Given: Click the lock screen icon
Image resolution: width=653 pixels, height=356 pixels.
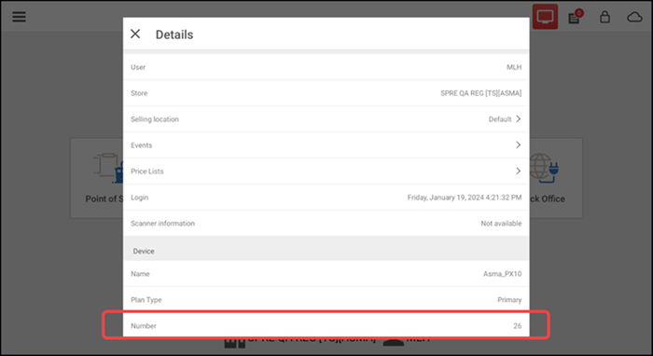Looking at the screenshot, I should tap(604, 17).
